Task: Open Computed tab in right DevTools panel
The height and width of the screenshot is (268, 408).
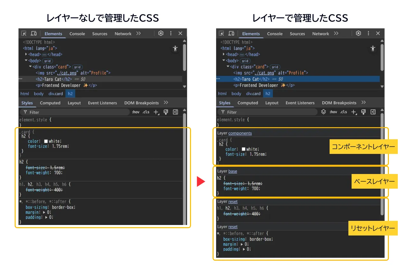Action: point(248,103)
